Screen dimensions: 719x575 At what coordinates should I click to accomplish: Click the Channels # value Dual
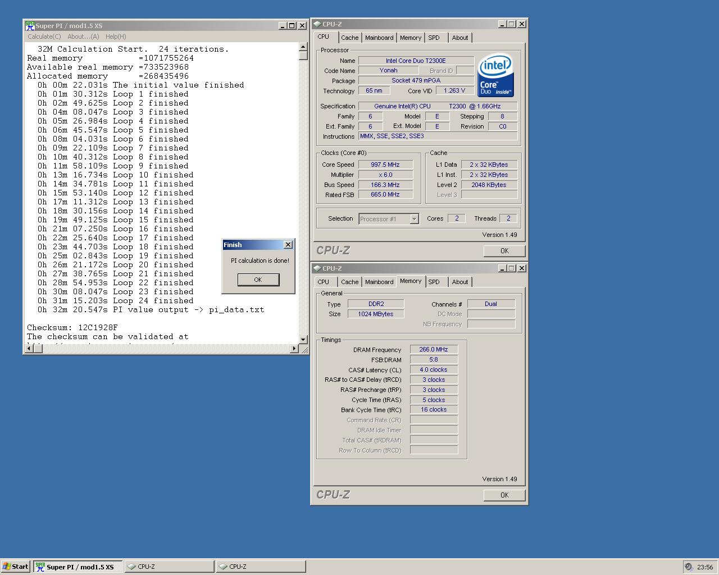click(x=491, y=304)
